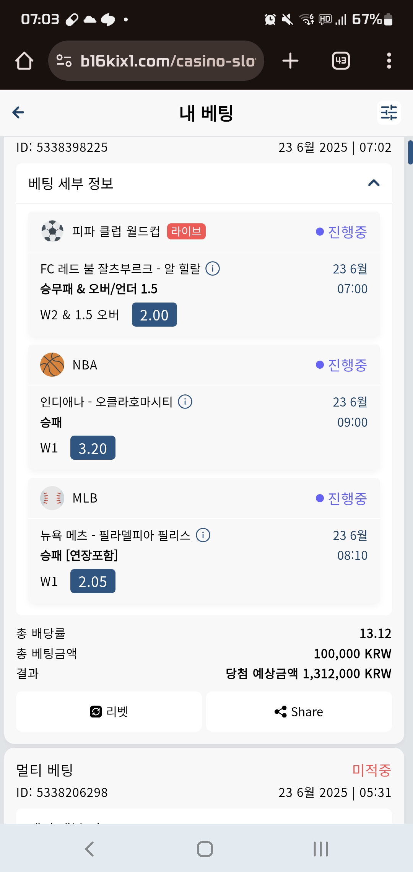The width and height of the screenshot is (413, 872).
Task: Open a new browser tab
Action: click(x=290, y=61)
